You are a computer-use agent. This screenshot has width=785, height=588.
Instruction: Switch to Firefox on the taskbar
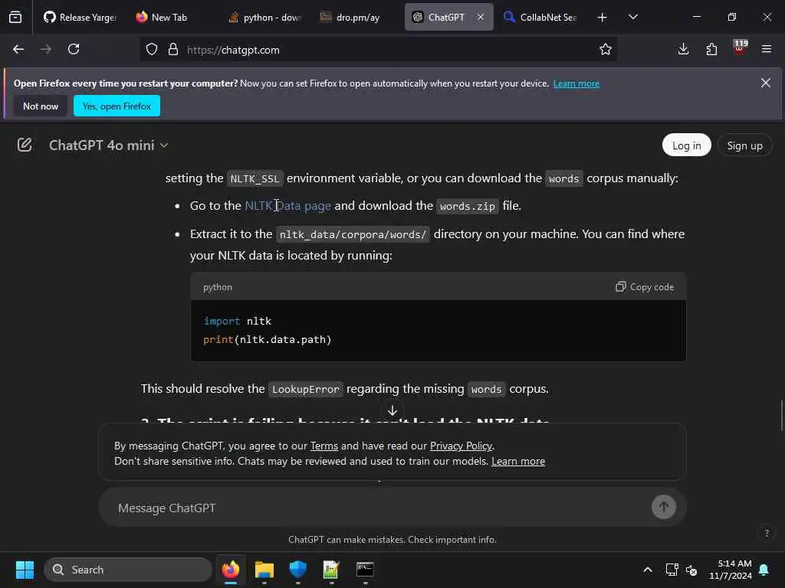coord(230,570)
